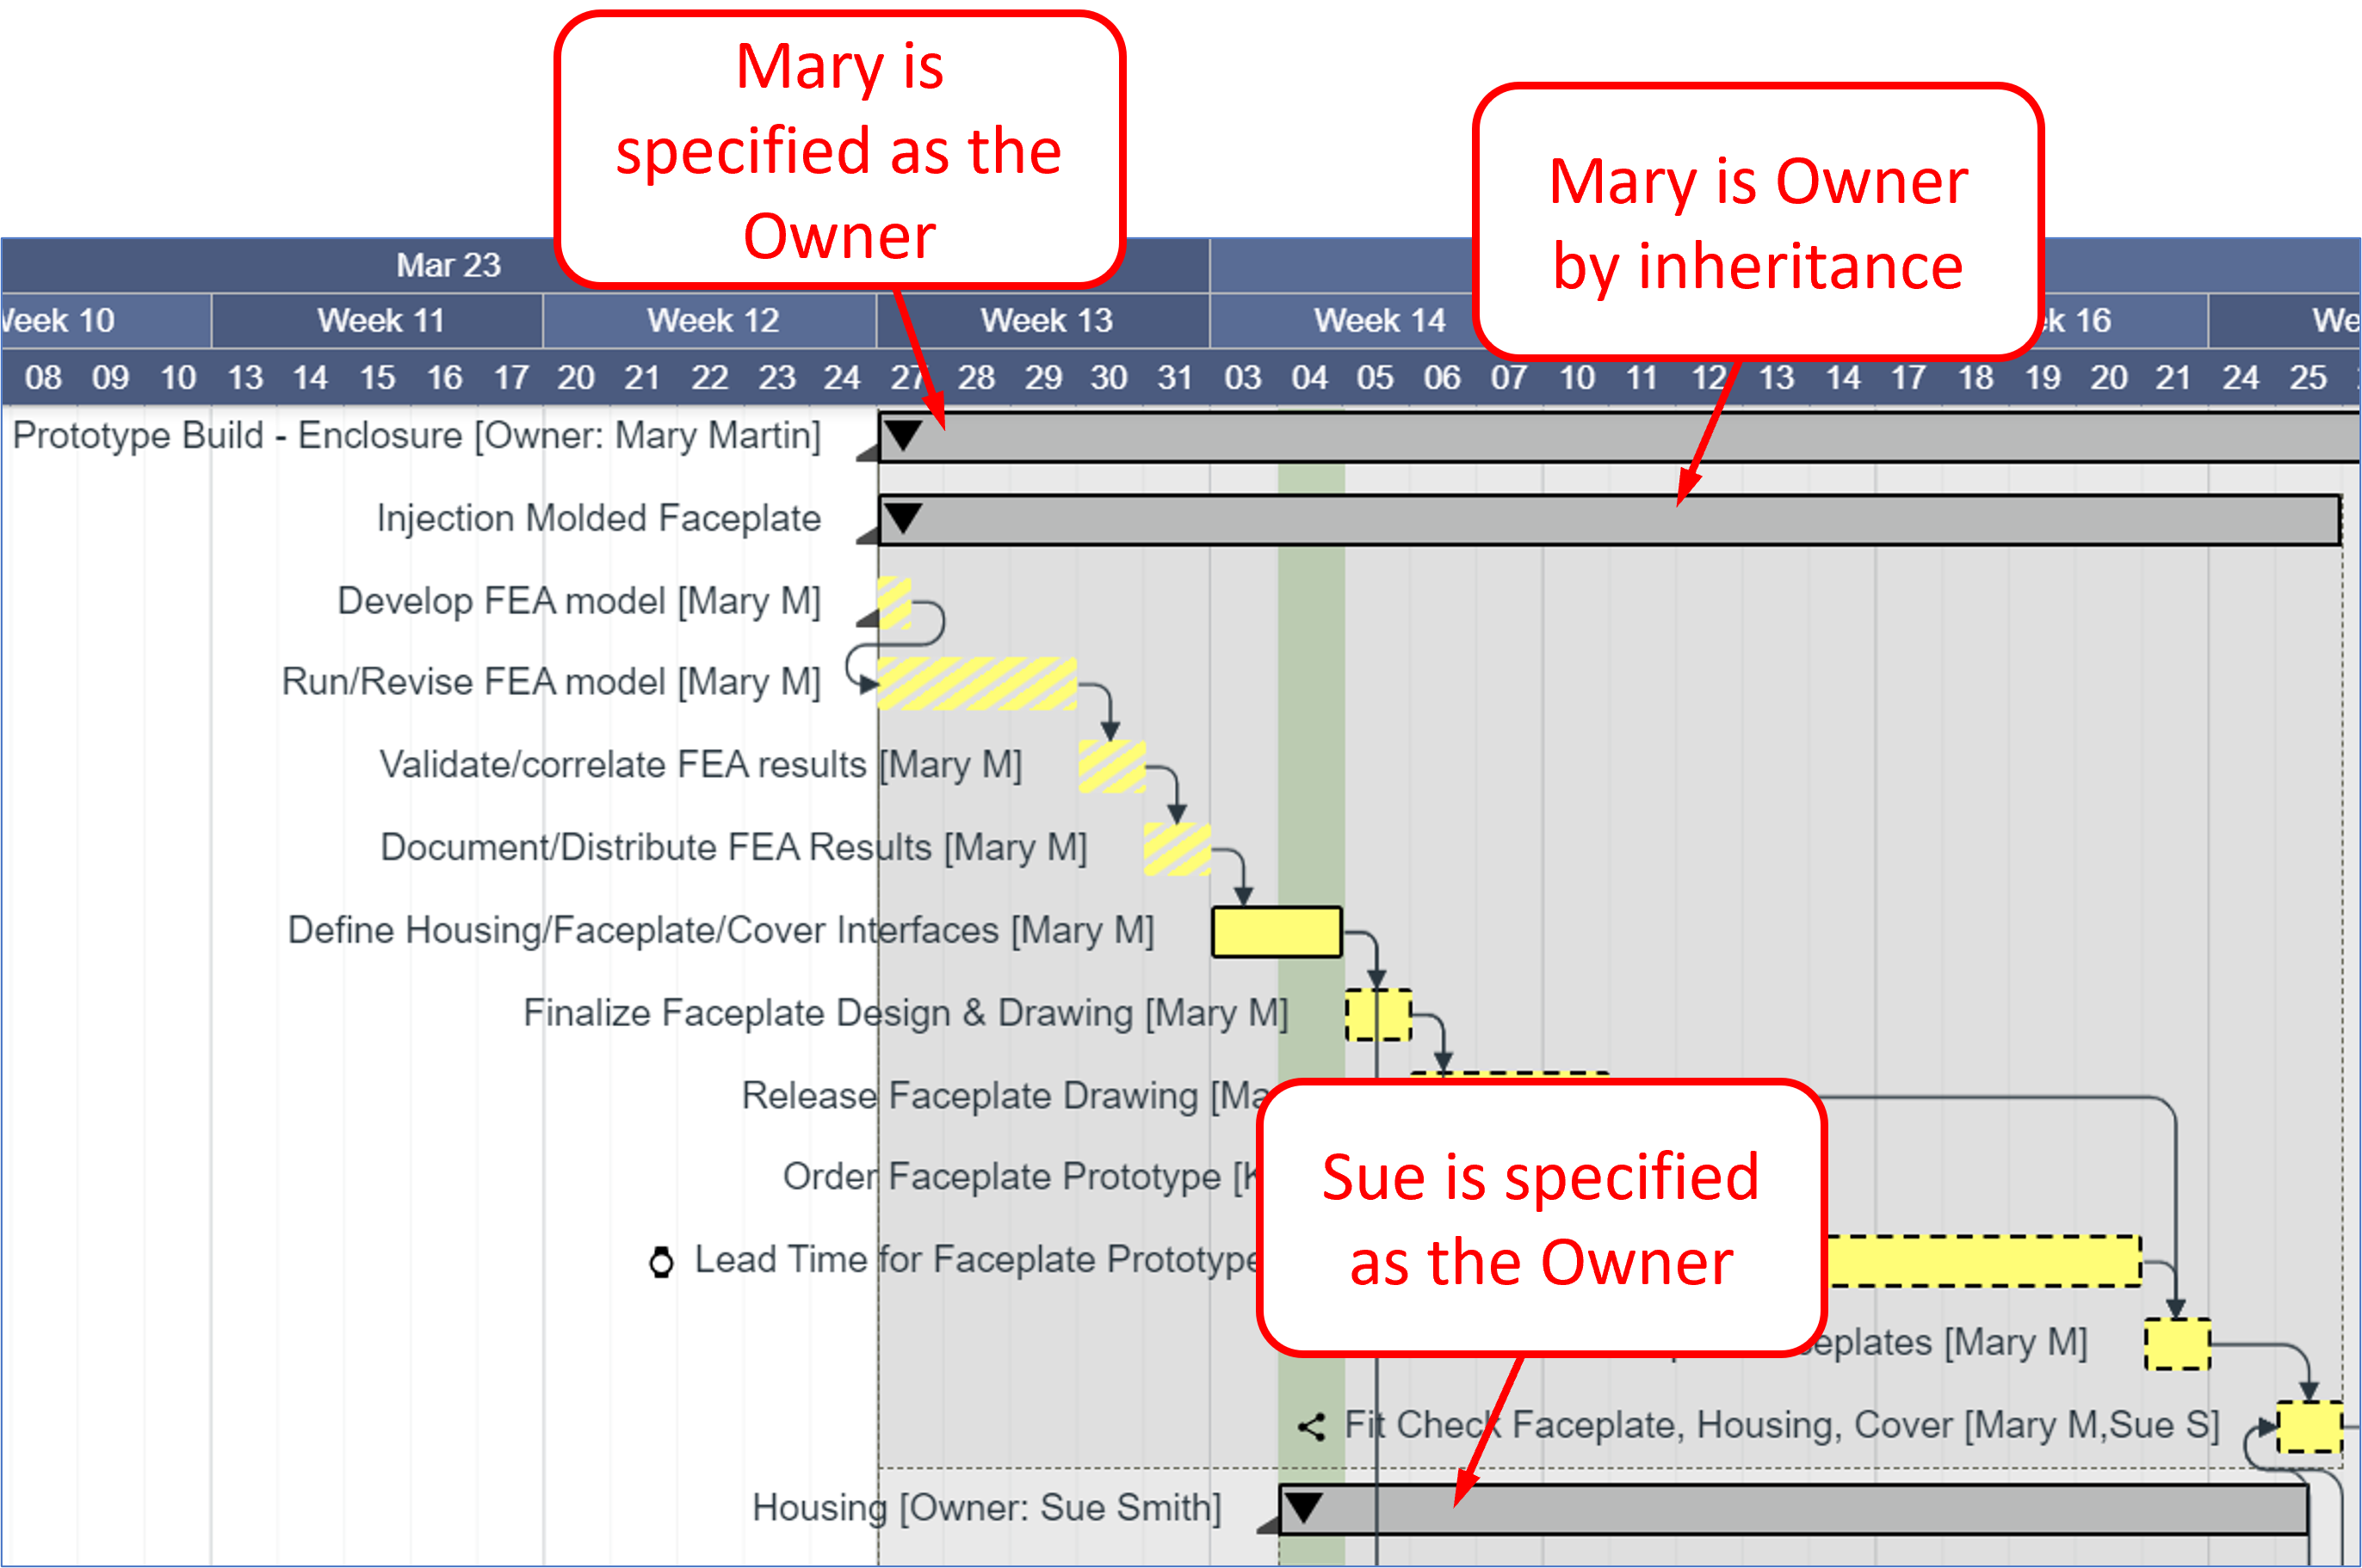Viewport: 2362px width, 1568px height.
Task: Click the Develop FEA model hatched task bar
Action: coord(893,602)
